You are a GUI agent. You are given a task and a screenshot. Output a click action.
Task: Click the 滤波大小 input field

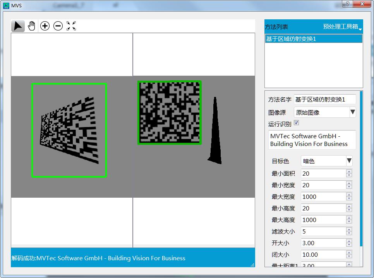[x=323, y=231]
